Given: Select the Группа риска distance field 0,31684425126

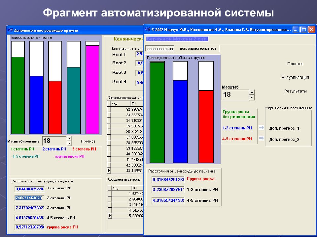Looking at the screenshot, I should [x=168, y=180].
